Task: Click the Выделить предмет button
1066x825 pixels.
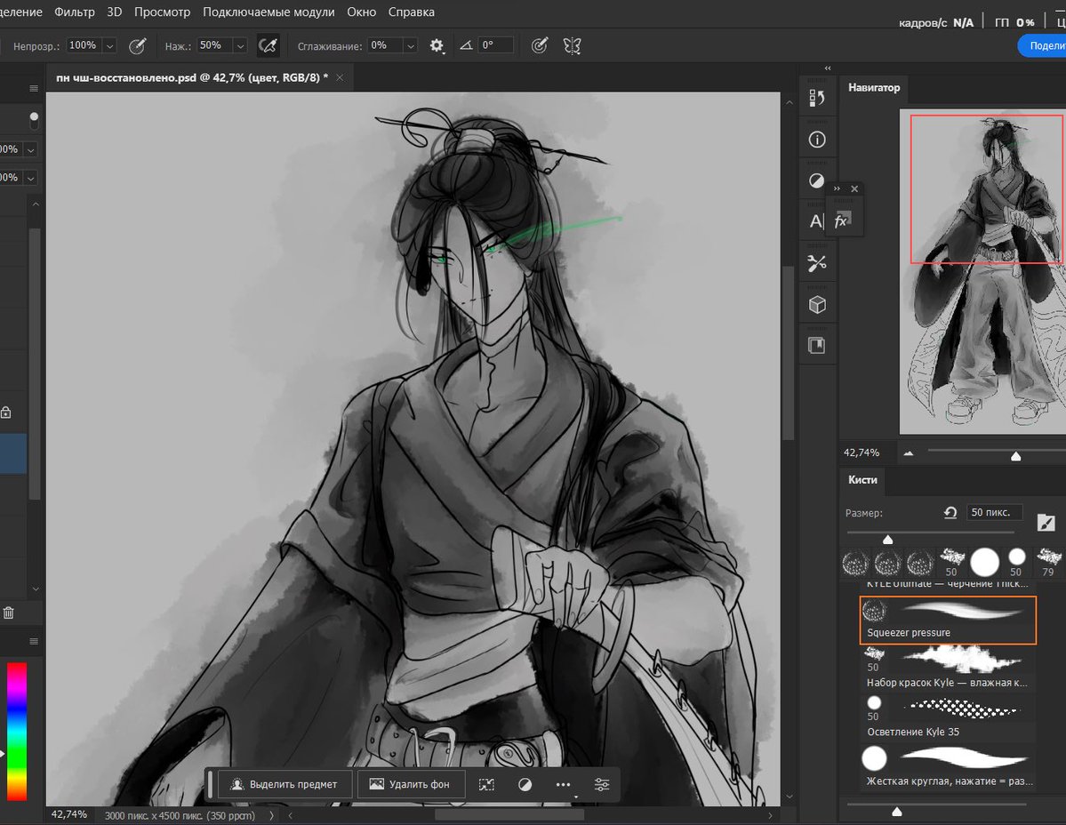Action: tap(284, 784)
